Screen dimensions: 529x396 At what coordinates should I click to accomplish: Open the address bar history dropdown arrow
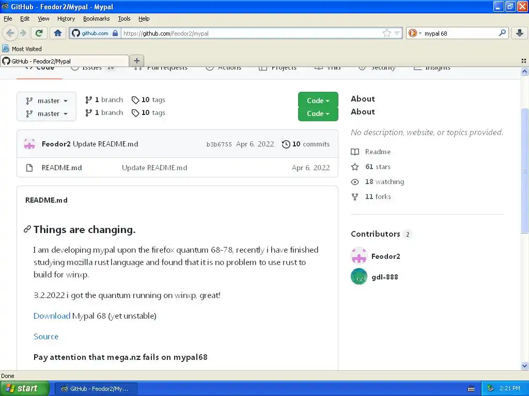click(x=397, y=33)
